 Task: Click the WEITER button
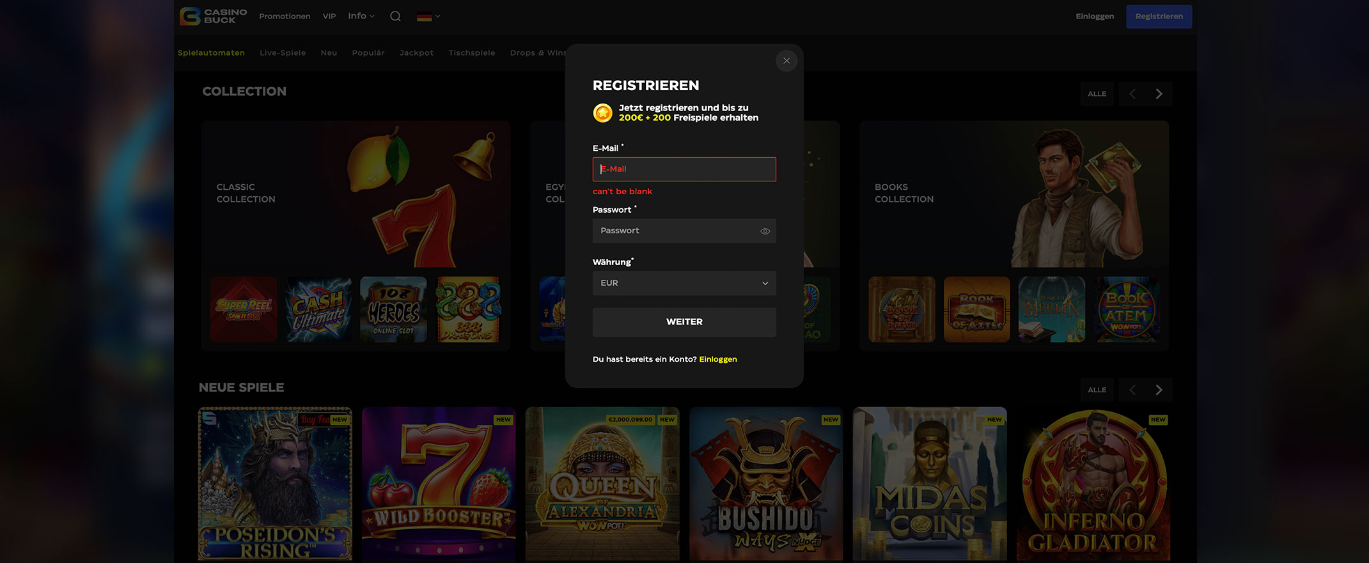[x=684, y=322]
